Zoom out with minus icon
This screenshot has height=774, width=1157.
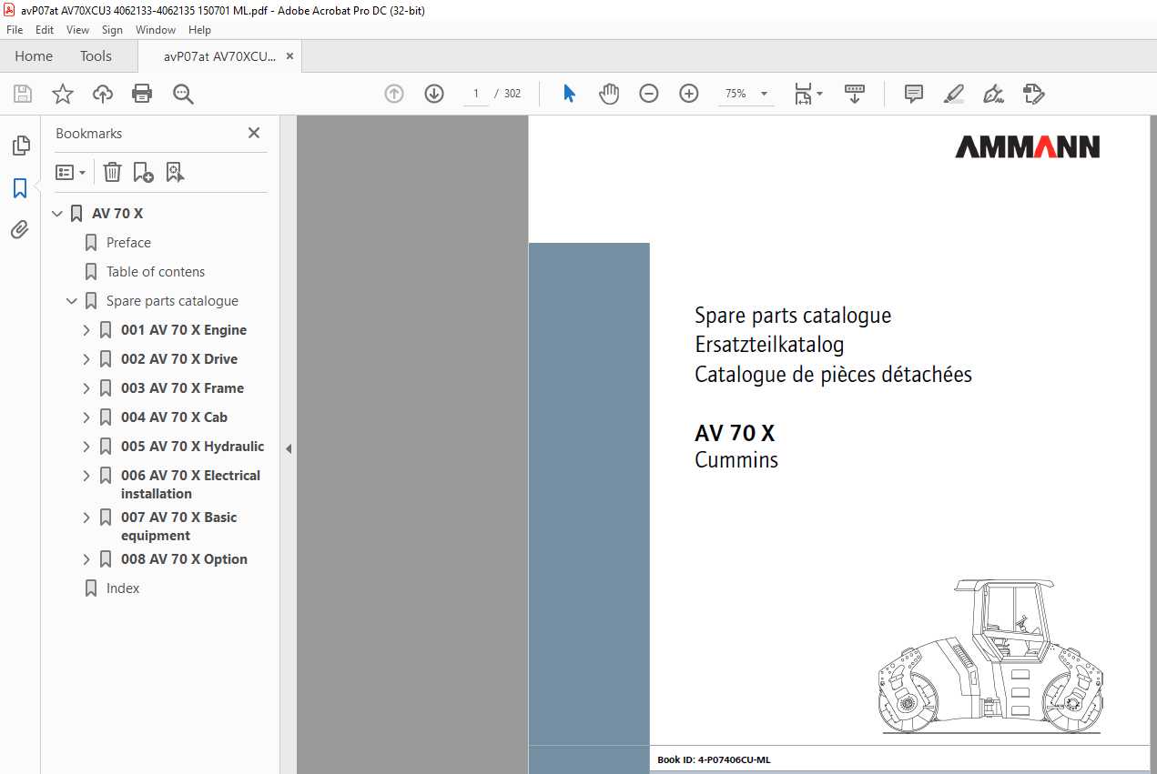649,94
